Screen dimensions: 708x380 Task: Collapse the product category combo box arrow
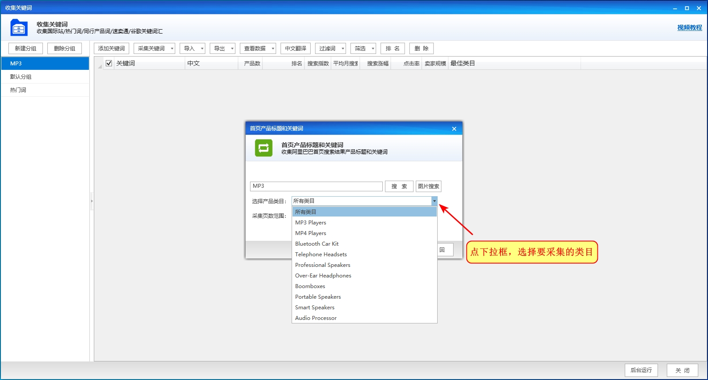point(434,201)
